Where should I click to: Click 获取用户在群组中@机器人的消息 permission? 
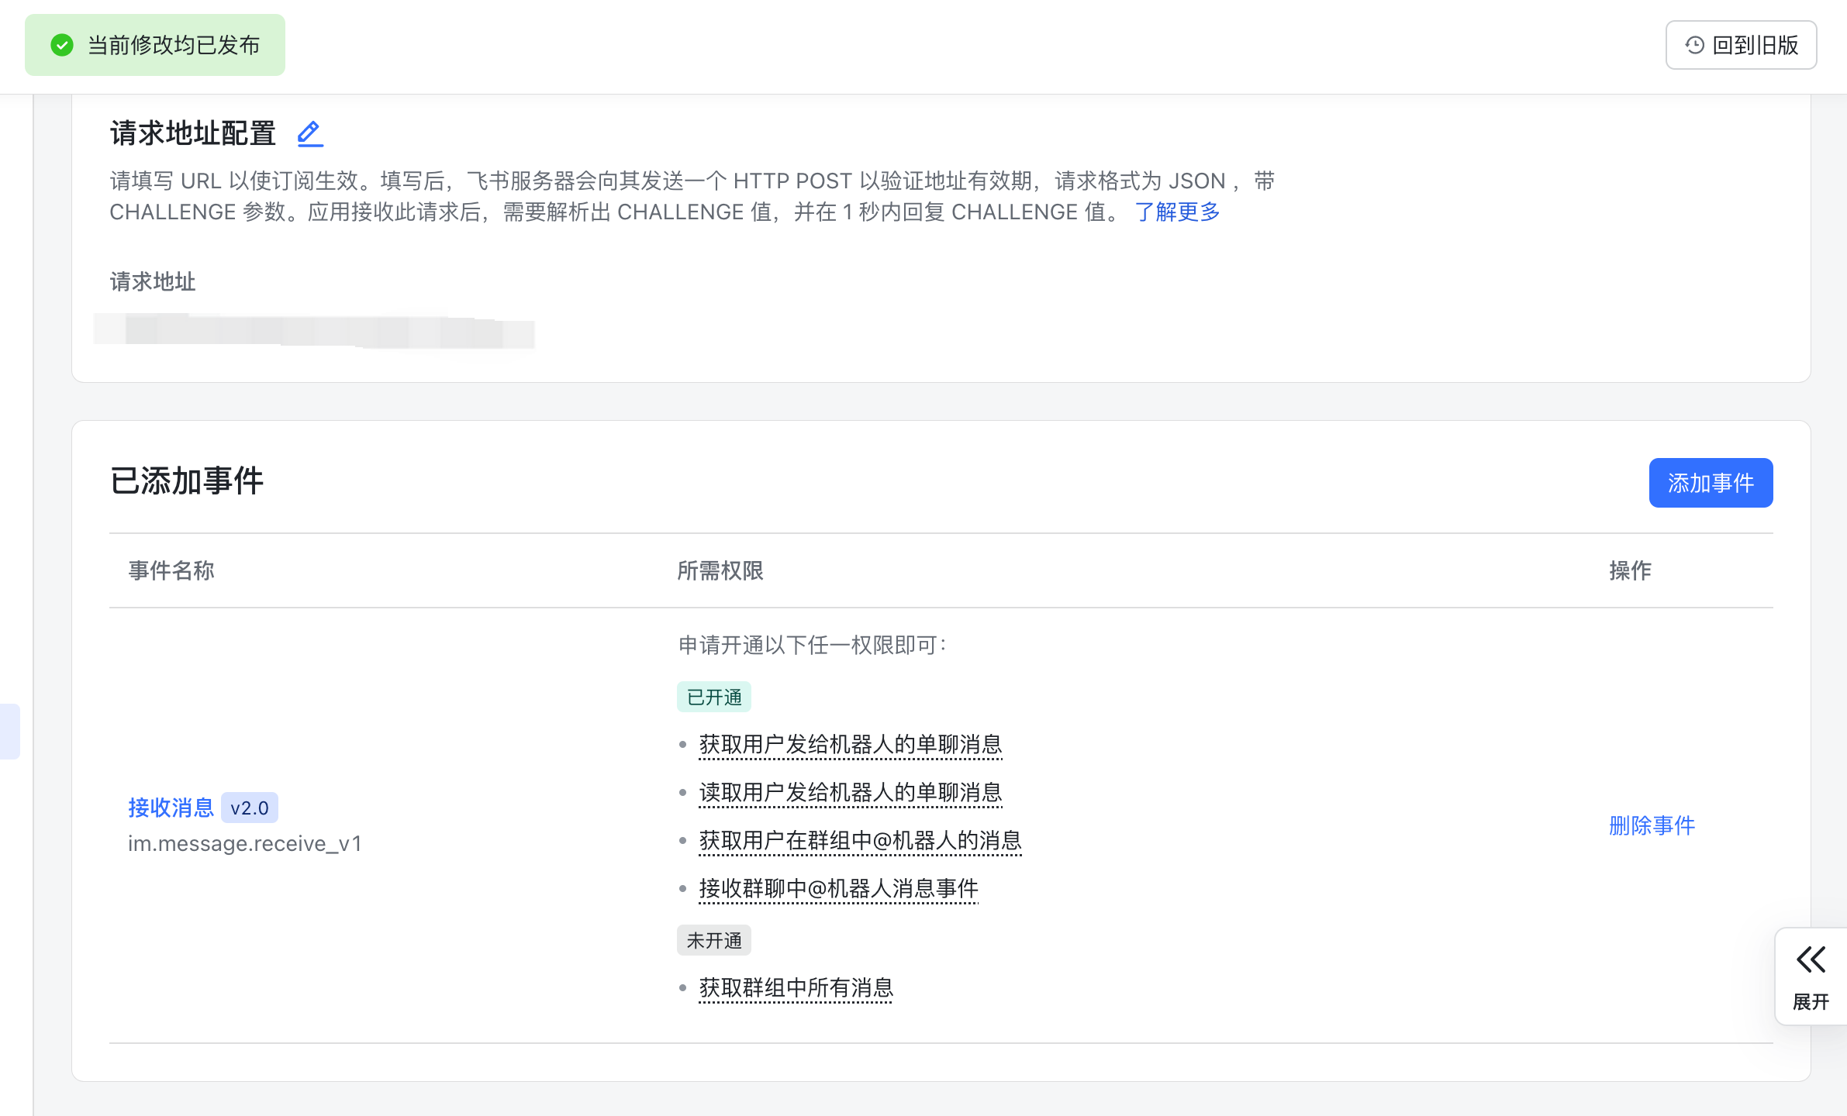[x=860, y=840]
